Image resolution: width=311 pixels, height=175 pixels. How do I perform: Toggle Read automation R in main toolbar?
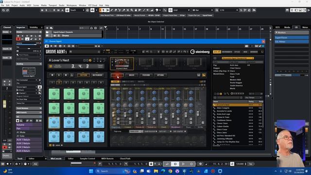point(54,10)
